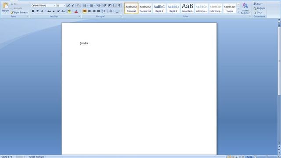The width and height of the screenshot is (281, 158).
Task: Apply the yellow text highlight color
Action: point(69,11)
